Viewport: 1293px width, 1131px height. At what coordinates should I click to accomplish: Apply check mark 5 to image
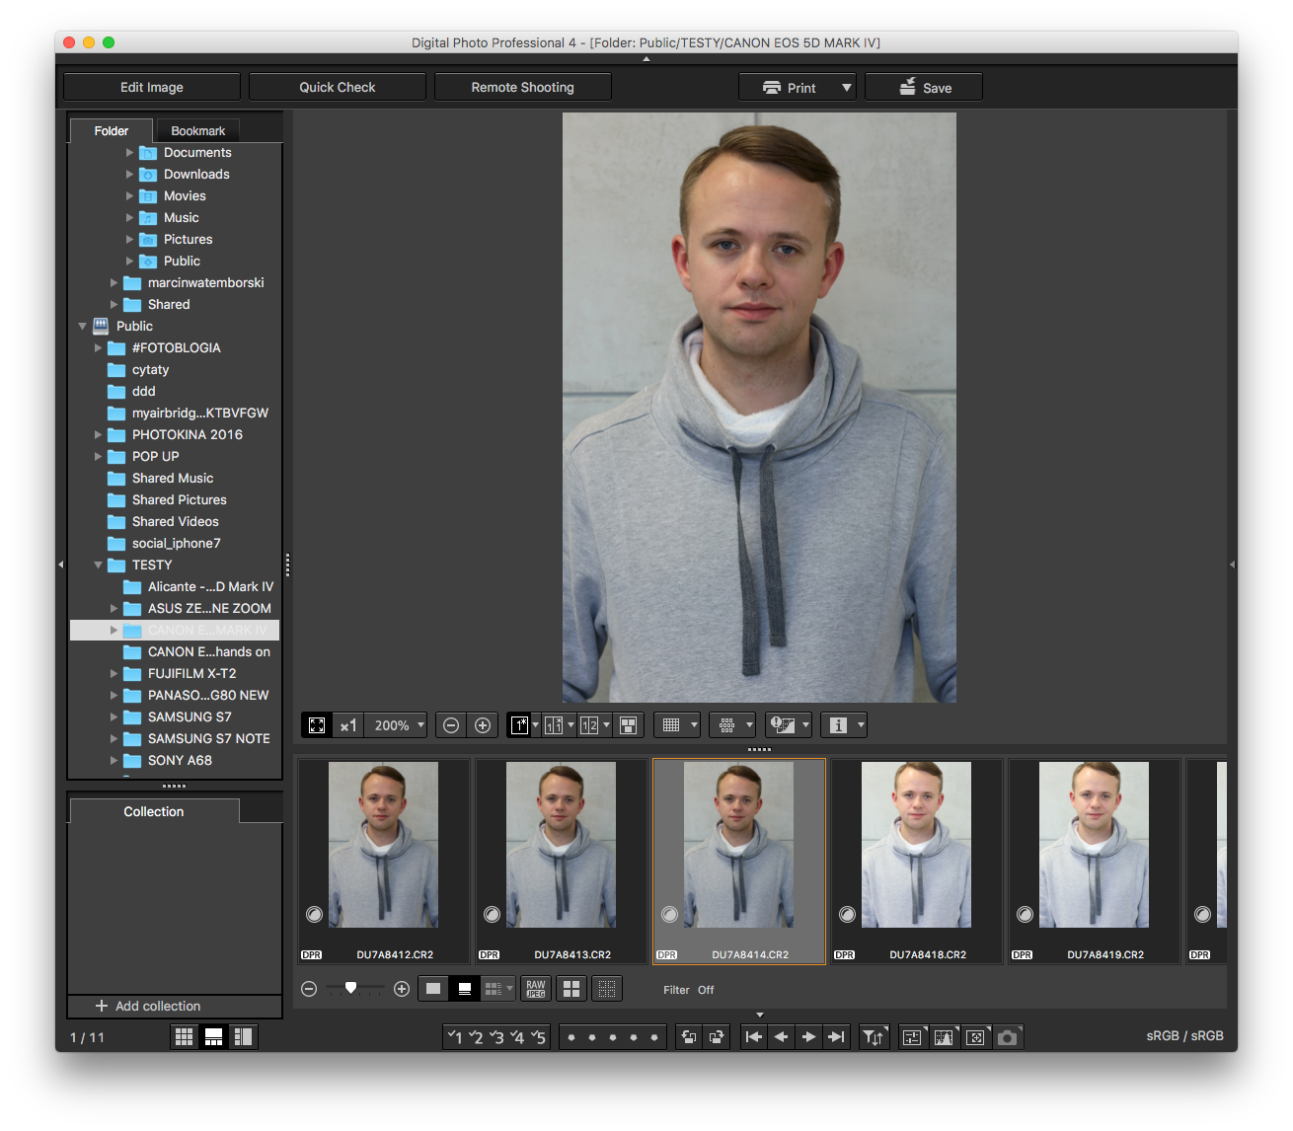click(538, 1037)
